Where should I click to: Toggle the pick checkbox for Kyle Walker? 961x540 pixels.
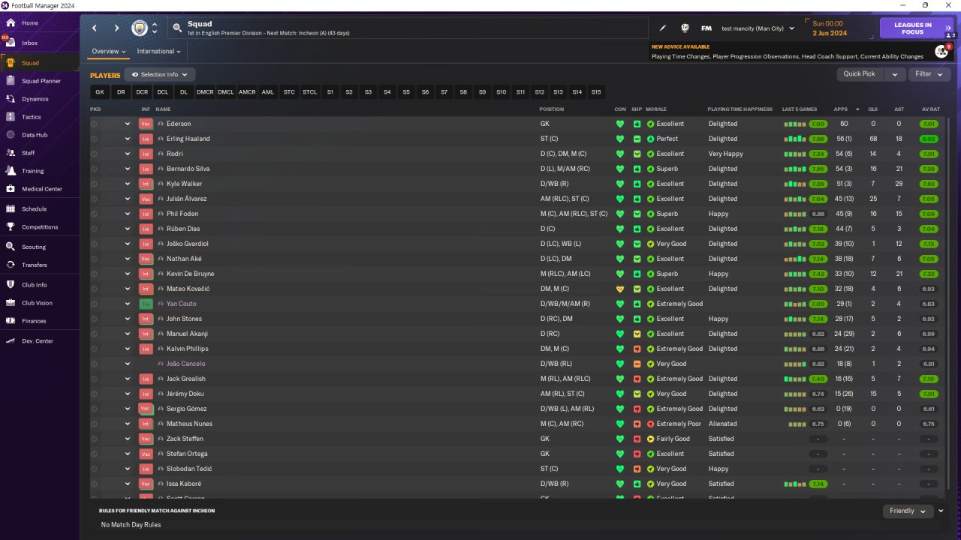pyautogui.click(x=94, y=184)
